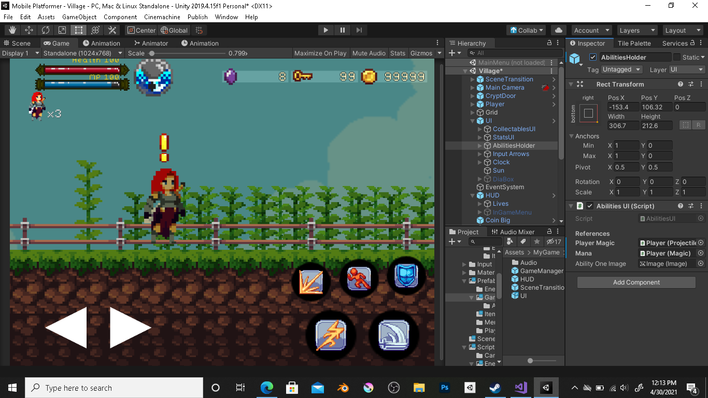The height and width of the screenshot is (398, 708).
Task: Open the Component menu
Action: 120,17
